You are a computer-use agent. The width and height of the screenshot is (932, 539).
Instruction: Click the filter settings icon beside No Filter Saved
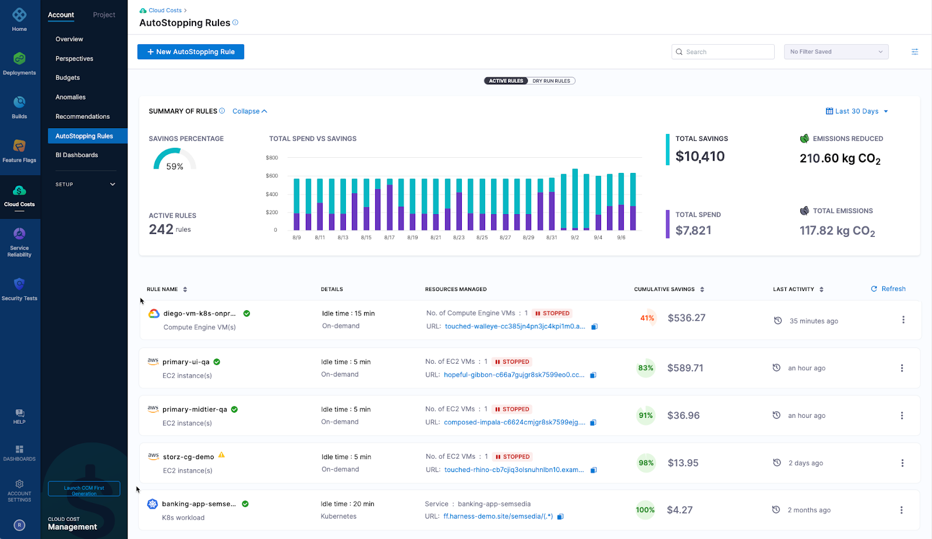915,52
